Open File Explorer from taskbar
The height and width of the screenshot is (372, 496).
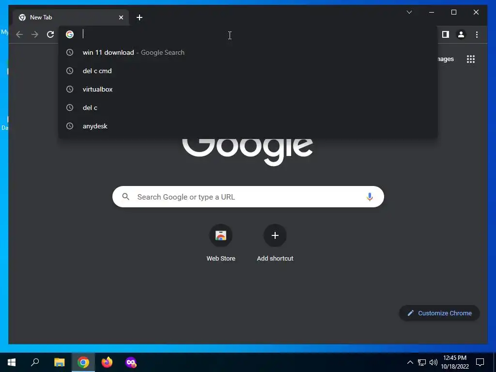pyautogui.click(x=59, y=362)
